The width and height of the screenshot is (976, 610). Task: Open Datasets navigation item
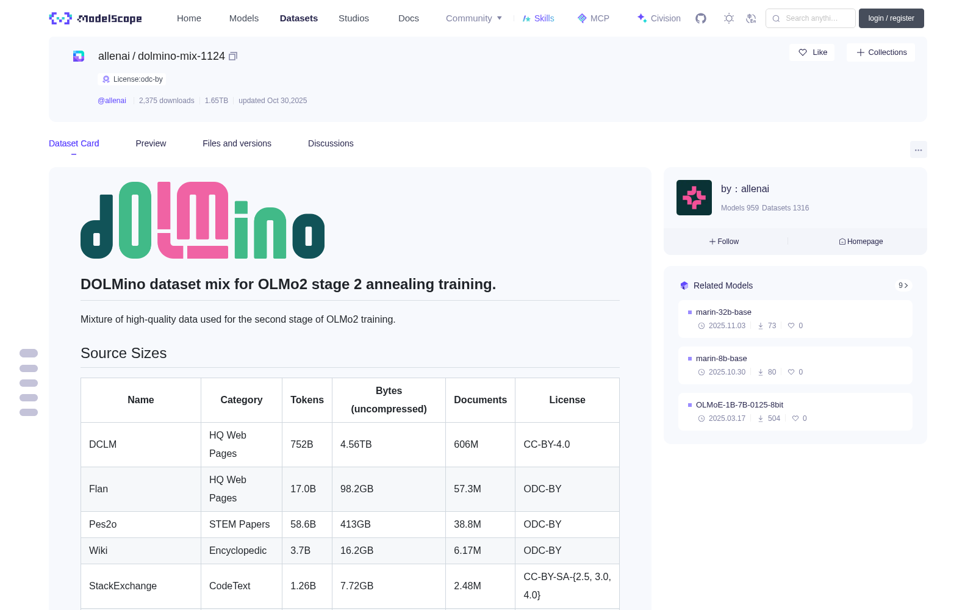click(299, 18)
